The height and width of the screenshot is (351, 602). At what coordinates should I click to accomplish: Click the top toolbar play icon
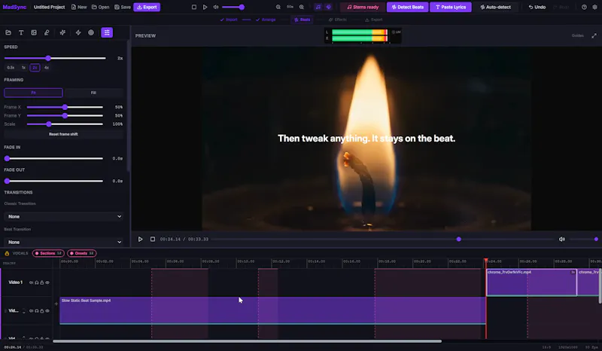205,7
